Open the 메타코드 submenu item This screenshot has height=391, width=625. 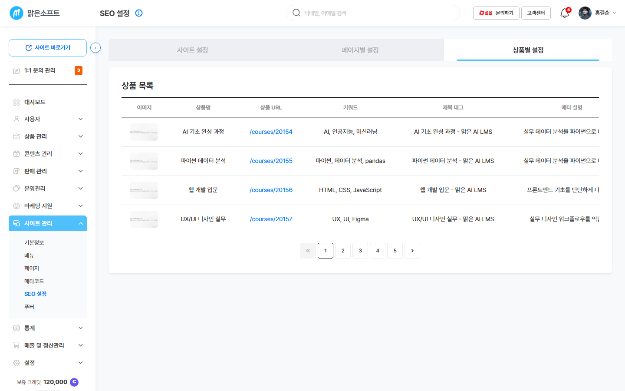[34, 281]
